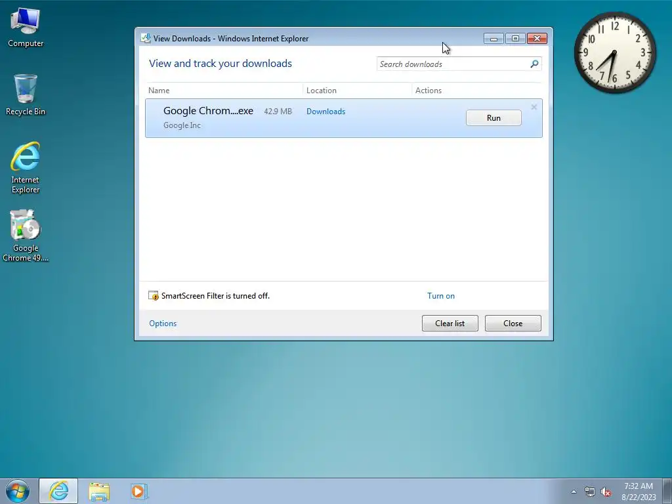Open download Options link
672x504 pixels.
point(163,324)
